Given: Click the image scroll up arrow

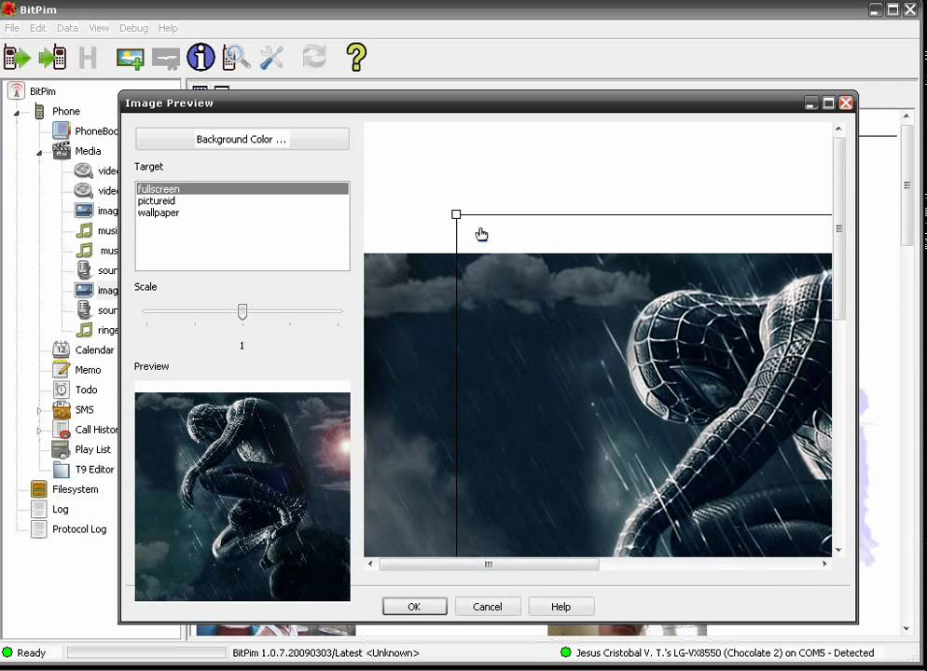Looking at the screenshot, I should click(838, 129).
